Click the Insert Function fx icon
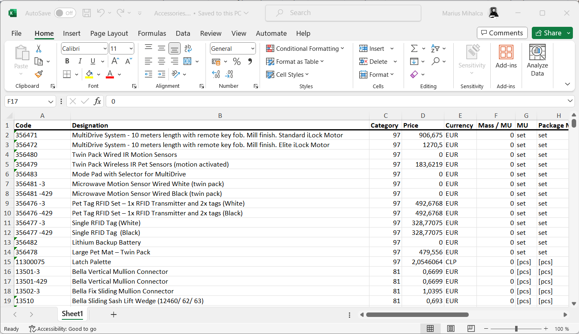The width and height of the screenshot is (579, 334). 97,101
